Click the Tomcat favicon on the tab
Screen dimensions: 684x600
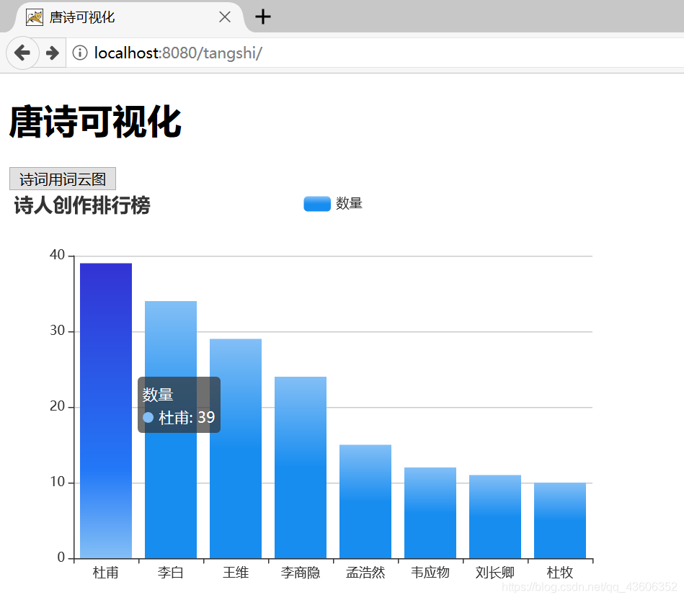[x=35, y=17]
